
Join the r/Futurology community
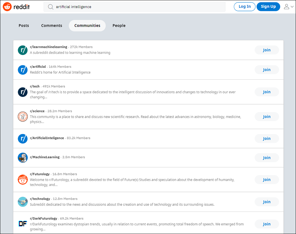[x=267, y=179]
